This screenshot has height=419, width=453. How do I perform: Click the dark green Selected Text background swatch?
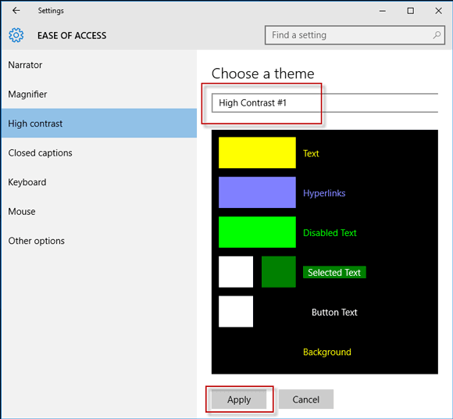[x=279, y=272]
